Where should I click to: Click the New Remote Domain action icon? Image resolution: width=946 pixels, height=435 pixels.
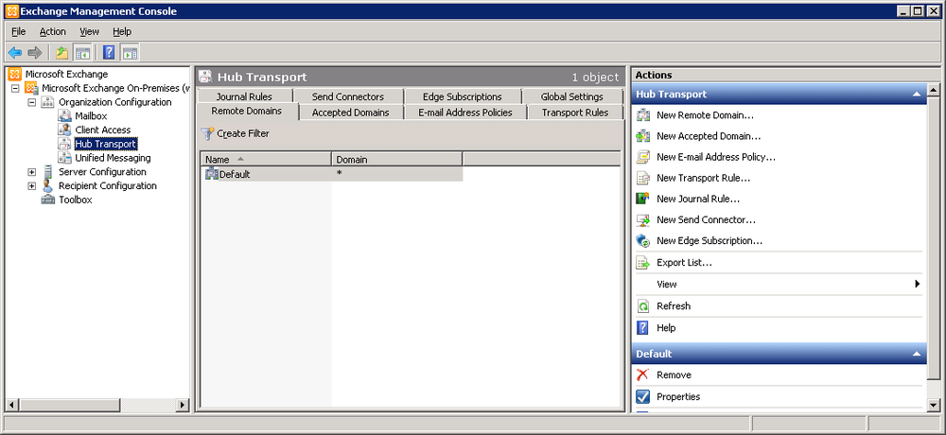[x=643, y=115]
